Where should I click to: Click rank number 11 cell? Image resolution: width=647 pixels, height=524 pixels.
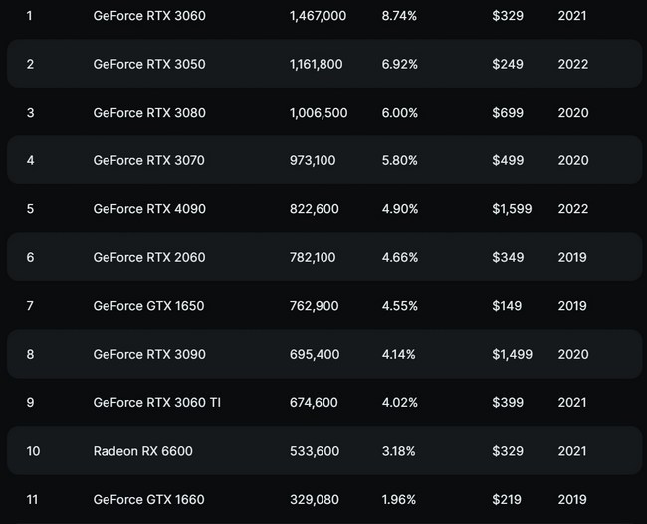coord(32,500)
